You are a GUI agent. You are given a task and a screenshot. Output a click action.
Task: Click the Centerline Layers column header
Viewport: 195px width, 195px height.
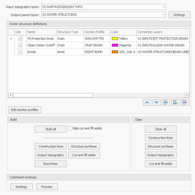click(x=163, y=32)
